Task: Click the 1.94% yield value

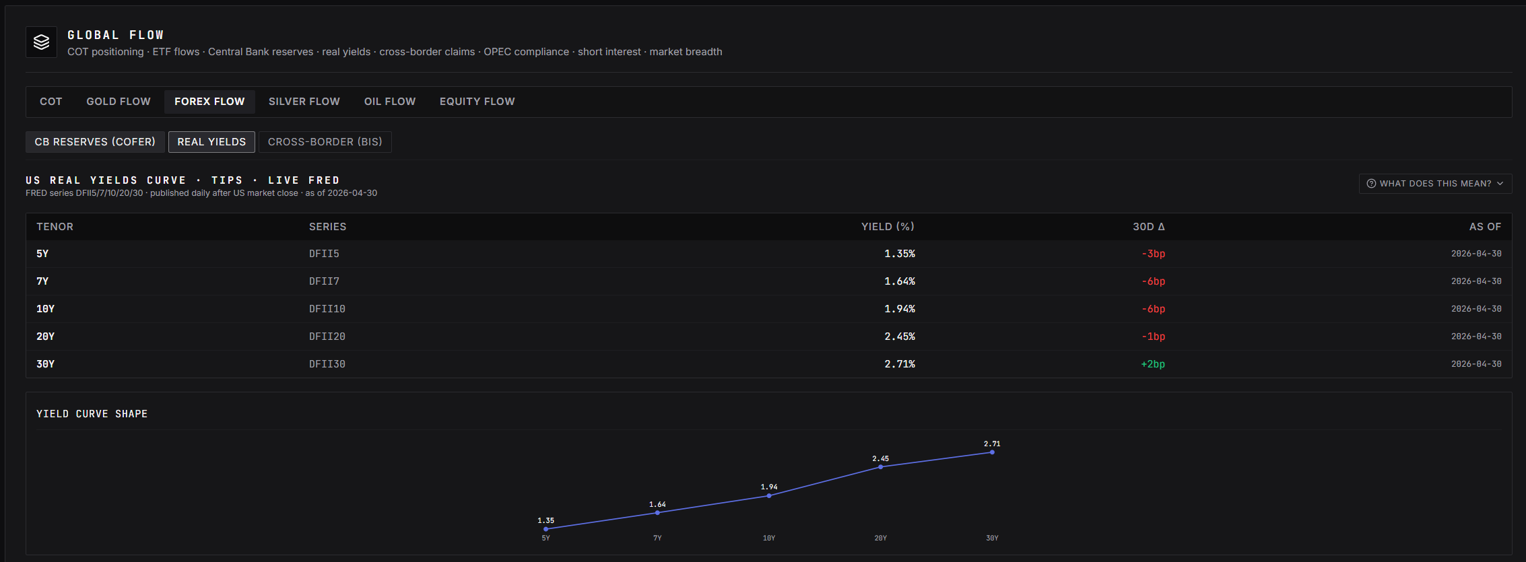Action: (x=900, y=309)
